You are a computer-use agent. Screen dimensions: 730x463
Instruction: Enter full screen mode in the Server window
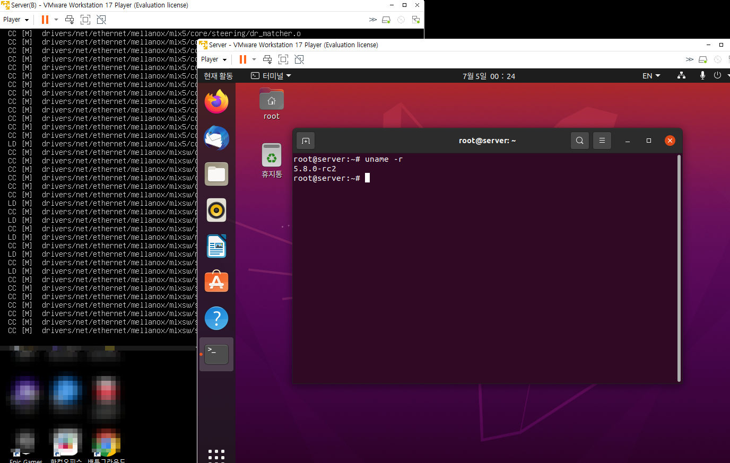pyautogui.click(x=283, y=59)
